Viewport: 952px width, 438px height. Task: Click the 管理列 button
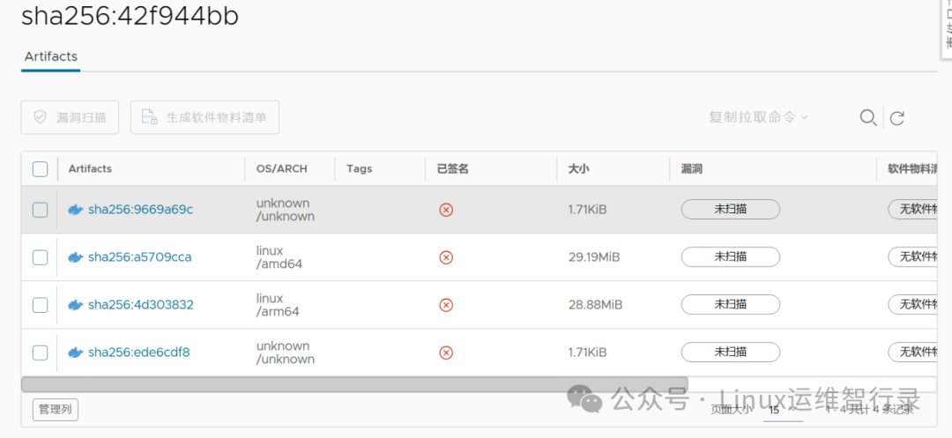[56, 409]
